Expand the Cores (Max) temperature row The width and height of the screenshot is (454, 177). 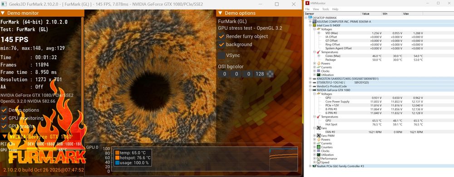(x=319, y=56)
